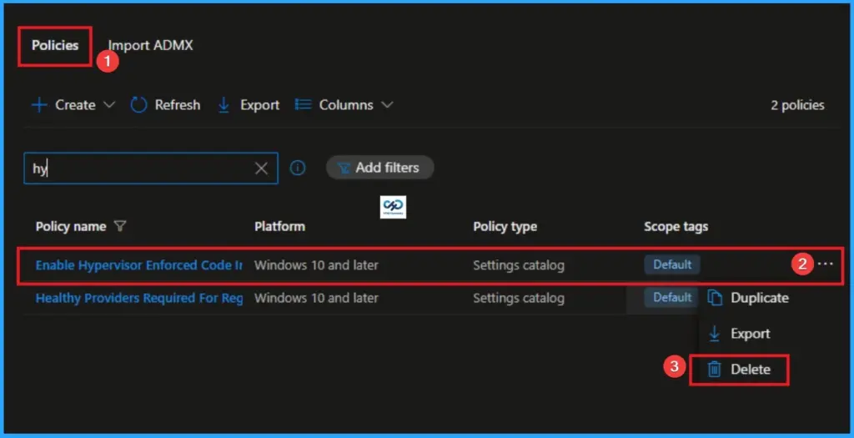This screenshot has height=438, width=854.
Task: Open Healthy Providers Required For Reg policy
Action: (139, 298)
